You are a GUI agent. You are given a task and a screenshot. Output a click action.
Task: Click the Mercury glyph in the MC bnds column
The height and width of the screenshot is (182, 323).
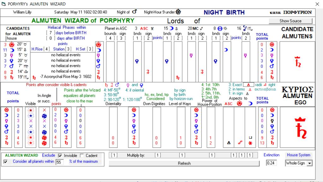[x=191, y=56]
